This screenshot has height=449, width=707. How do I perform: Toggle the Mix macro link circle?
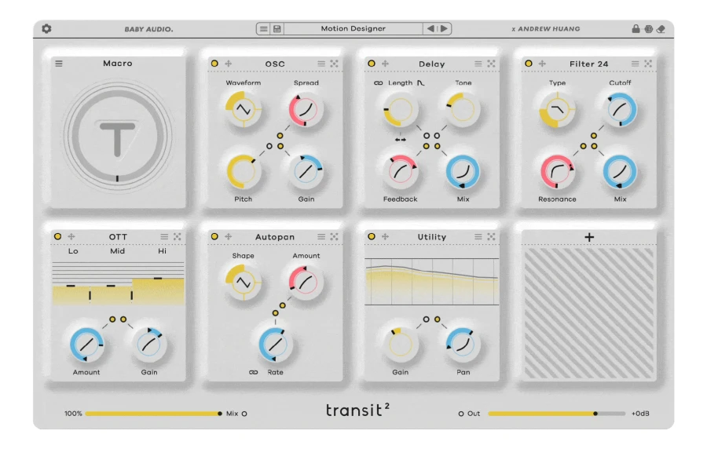coord(244,414)
